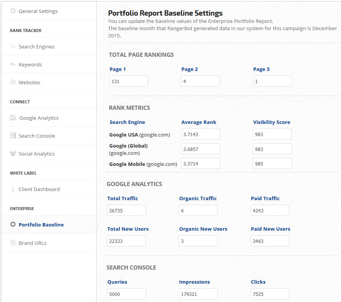Click the General Settings gear icon
Image resolution: width=341 pixels, height=302 pixels.
coord(13,11)
